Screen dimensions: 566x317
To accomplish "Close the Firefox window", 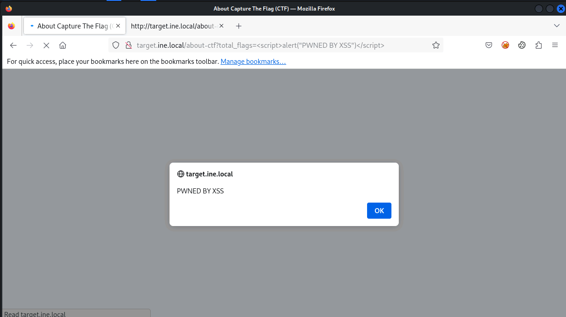I will click(x=560, y=8).
